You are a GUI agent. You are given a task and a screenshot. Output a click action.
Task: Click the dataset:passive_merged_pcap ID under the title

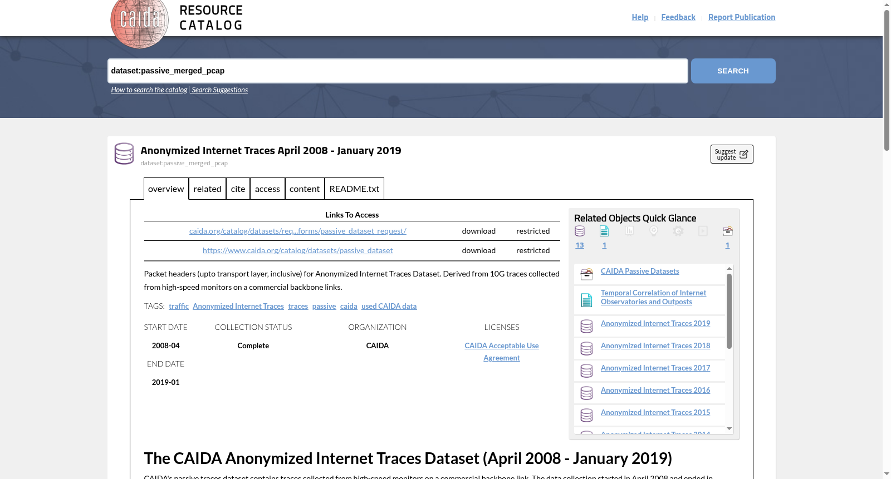pos(184,163)
